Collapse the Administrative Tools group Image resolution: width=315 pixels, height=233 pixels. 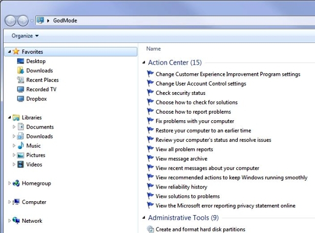143,218
